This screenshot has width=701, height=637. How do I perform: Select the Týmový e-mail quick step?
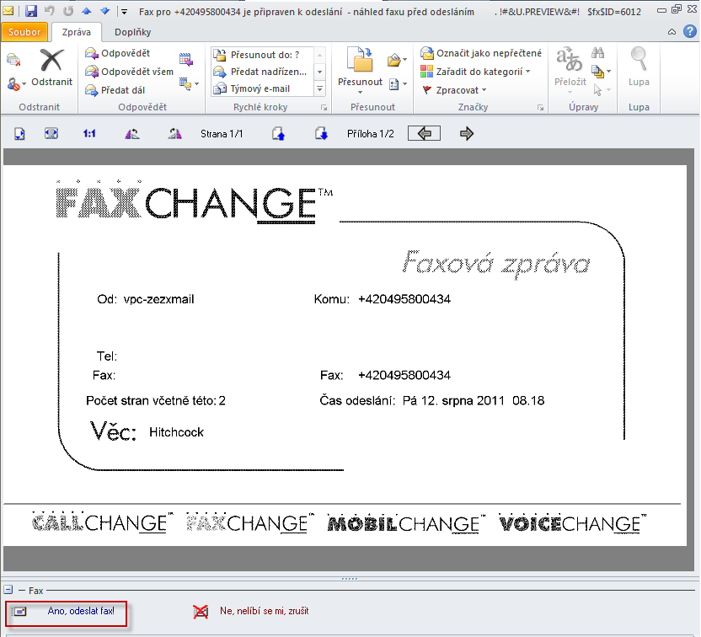(x=263, y=88)
